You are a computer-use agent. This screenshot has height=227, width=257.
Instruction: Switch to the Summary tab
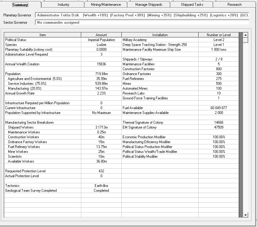coord(20,5)
